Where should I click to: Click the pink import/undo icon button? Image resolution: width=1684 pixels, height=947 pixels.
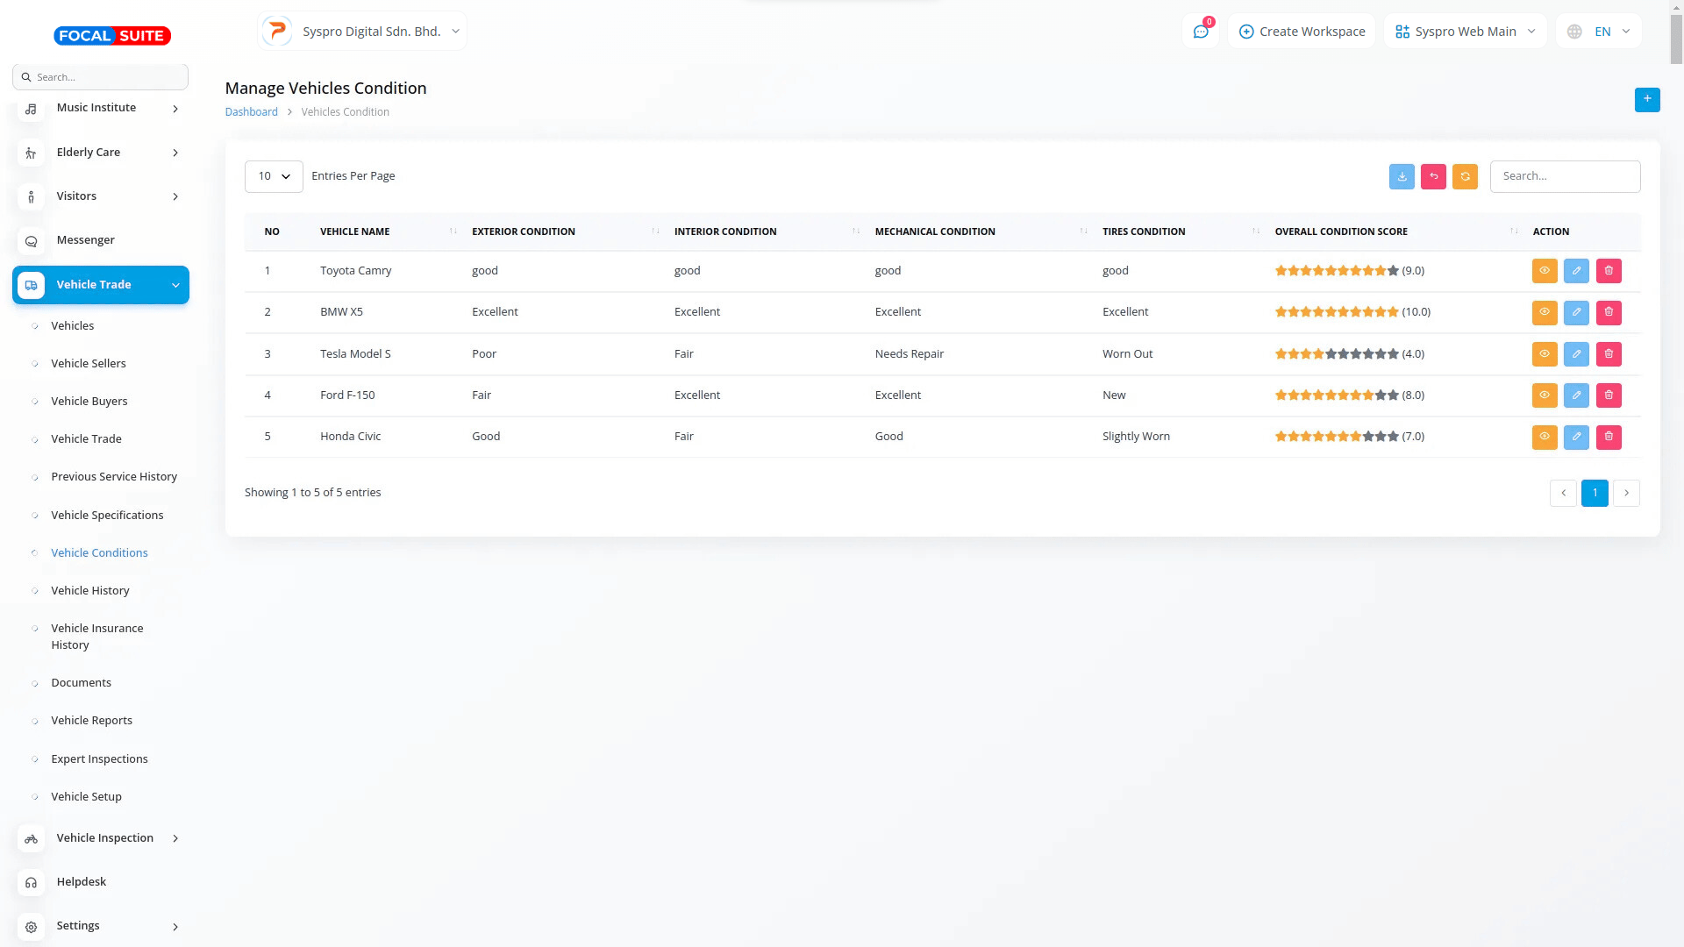pyautogui.click(x=1433, y=176)
